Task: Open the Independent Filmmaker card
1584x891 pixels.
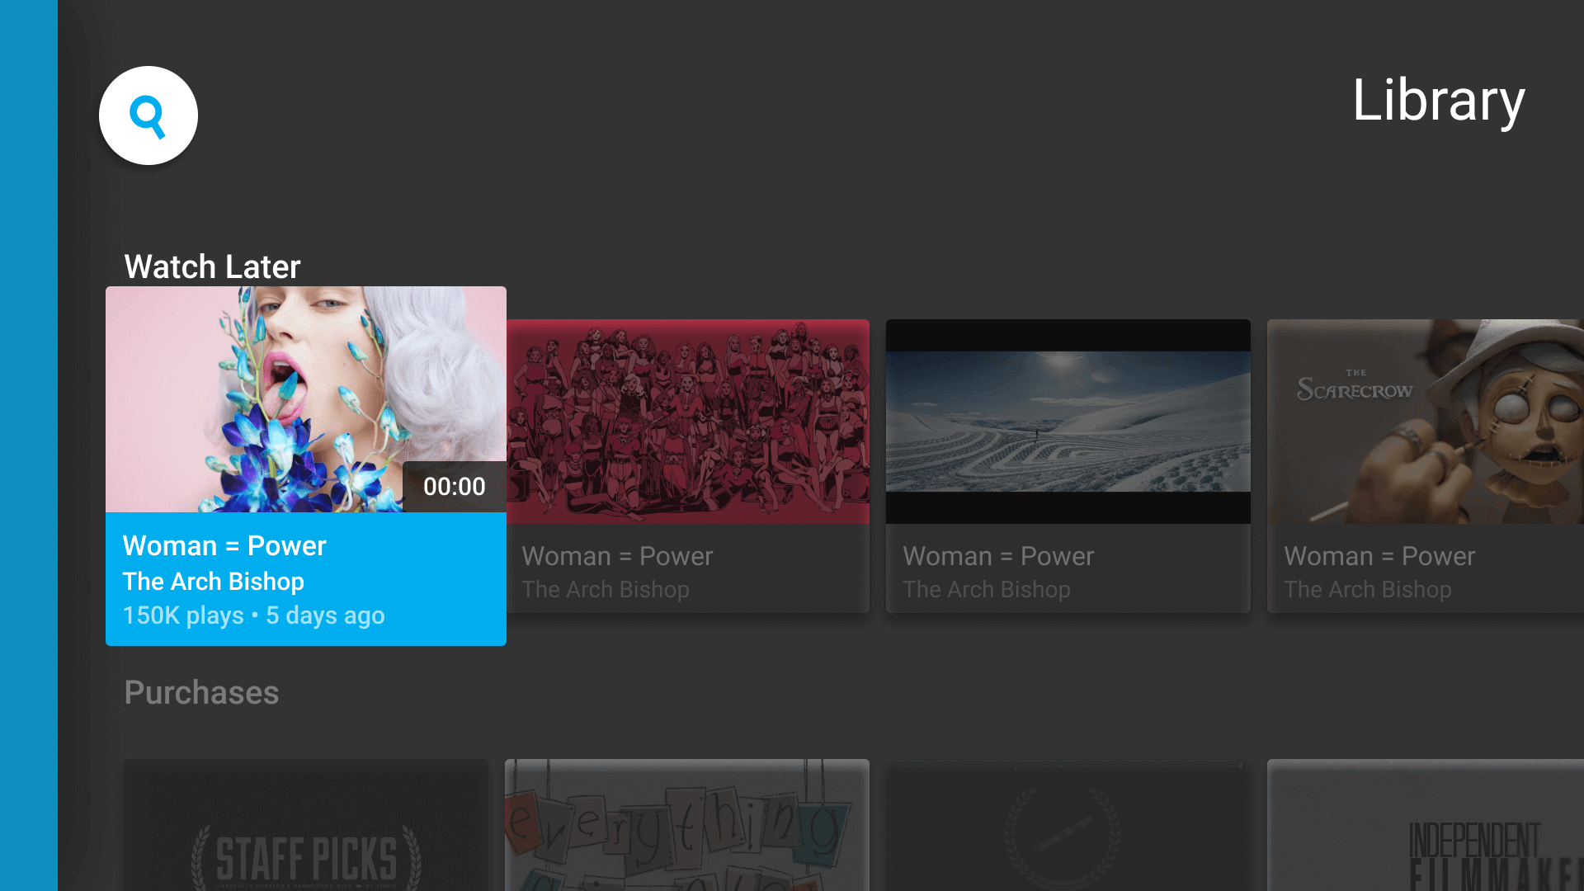Action: (1426, 825)
